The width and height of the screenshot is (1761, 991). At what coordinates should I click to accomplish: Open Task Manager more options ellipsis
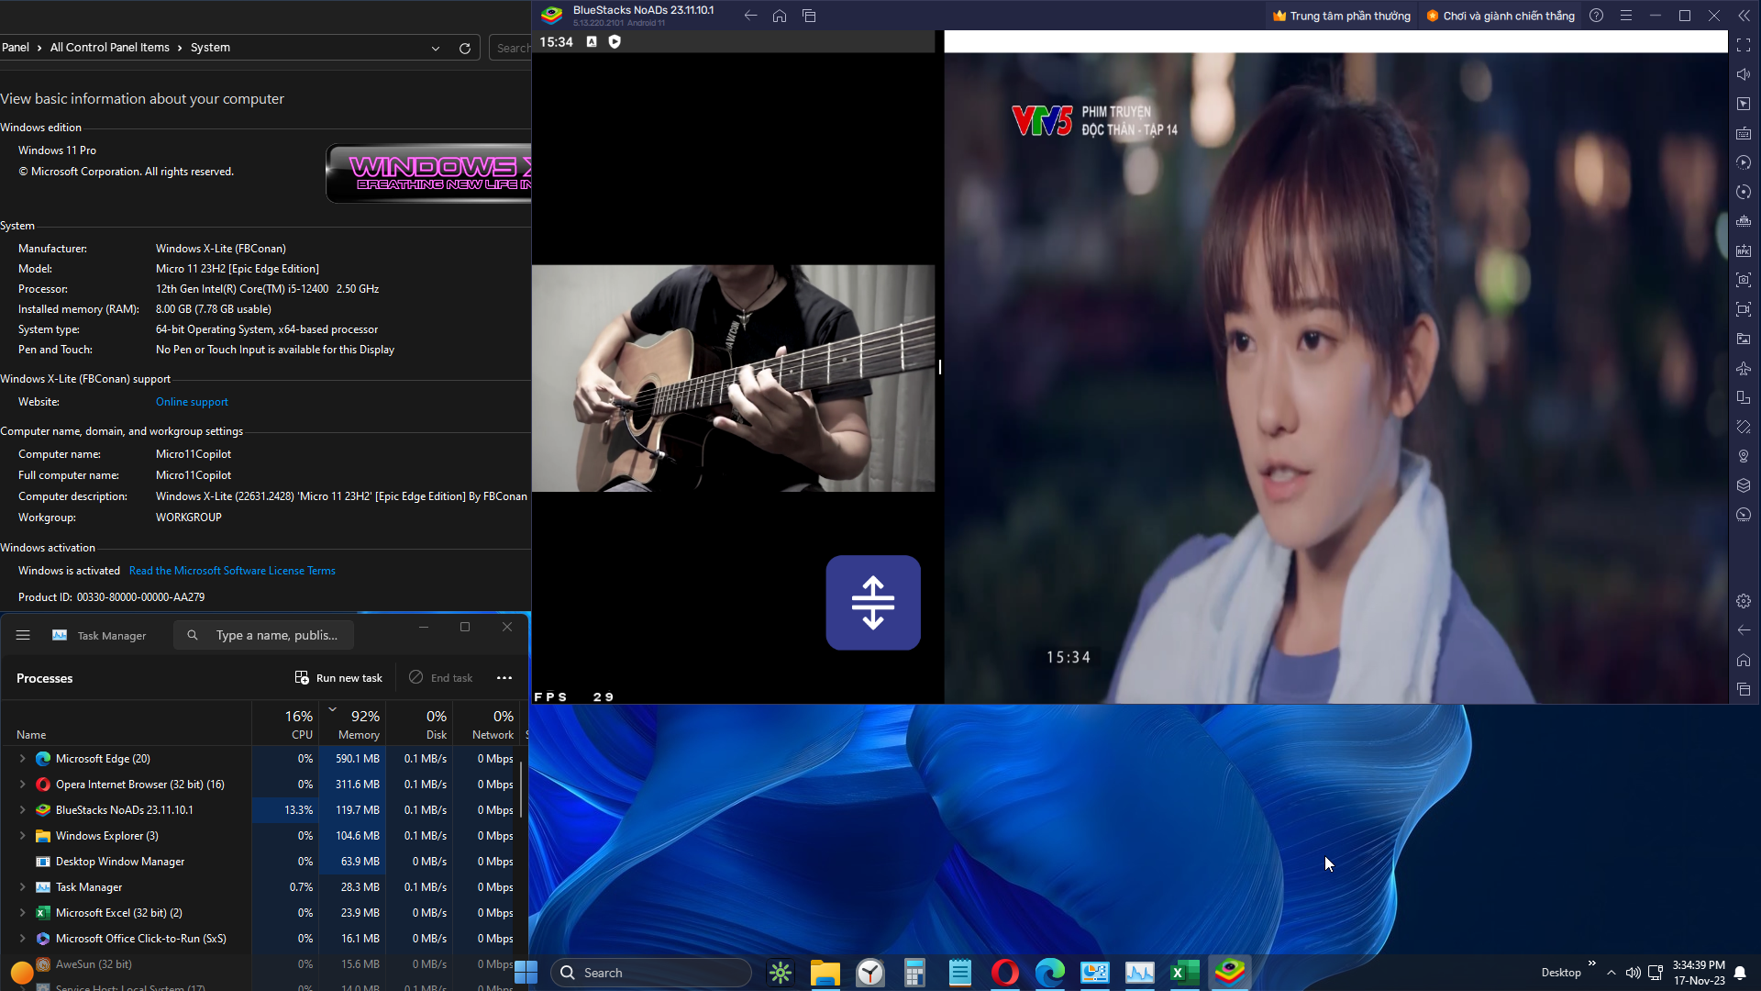504,678
